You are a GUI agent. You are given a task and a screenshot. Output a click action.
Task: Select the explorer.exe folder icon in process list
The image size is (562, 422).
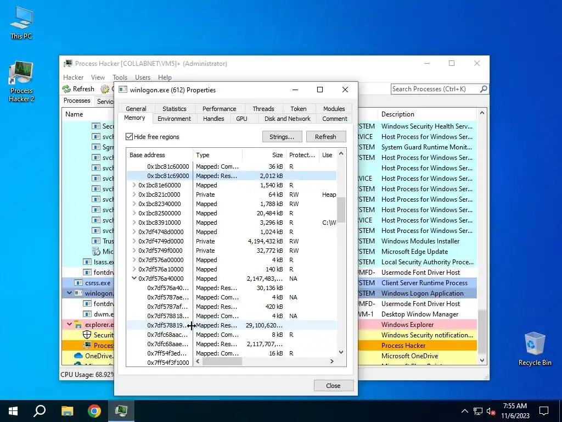[78, 325]
